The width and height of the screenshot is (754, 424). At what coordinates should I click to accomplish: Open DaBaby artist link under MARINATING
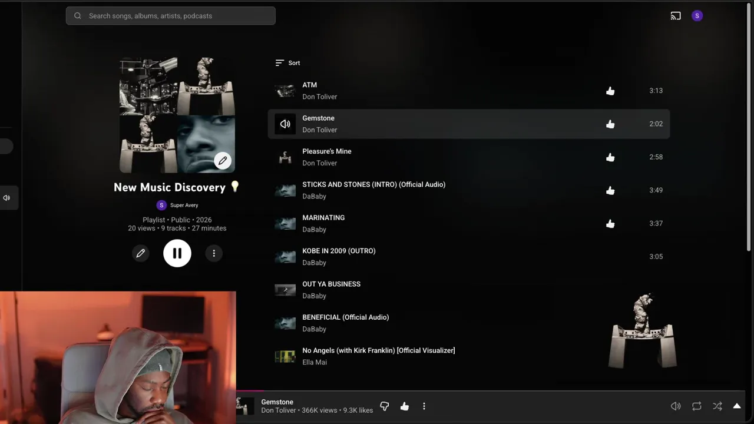point(314,230)
